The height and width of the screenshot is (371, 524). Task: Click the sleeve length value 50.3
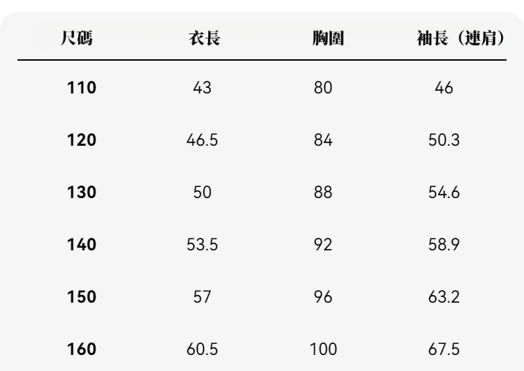443,140
